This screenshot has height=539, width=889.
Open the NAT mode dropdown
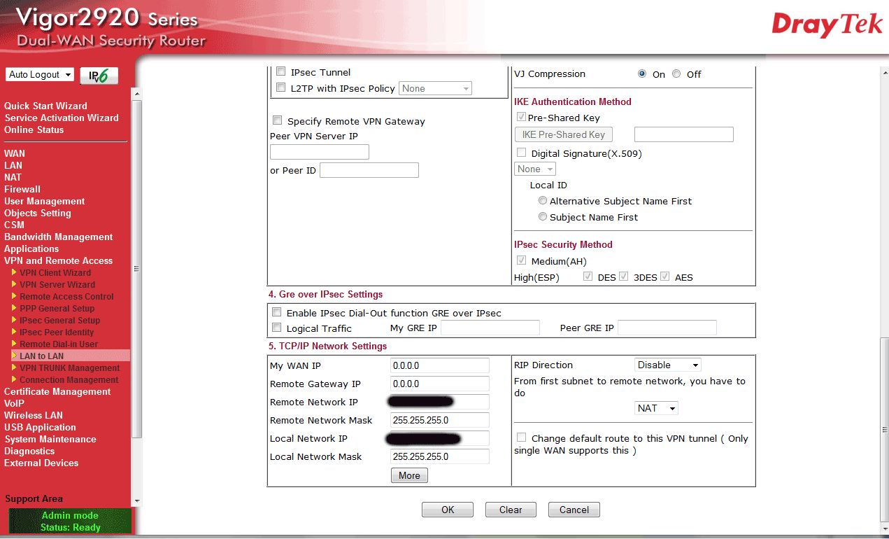[x=657, y=408]
